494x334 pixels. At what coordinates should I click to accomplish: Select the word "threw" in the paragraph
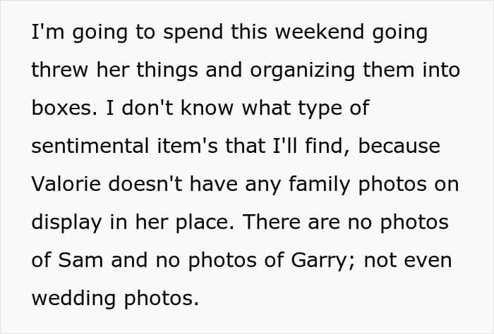(x=59, y=70)
